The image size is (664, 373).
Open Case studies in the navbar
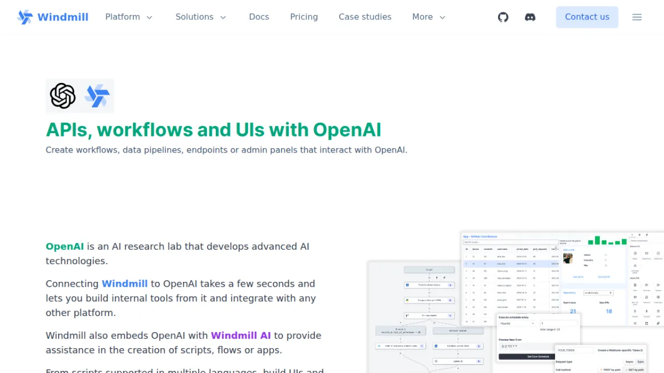[365, 17]
